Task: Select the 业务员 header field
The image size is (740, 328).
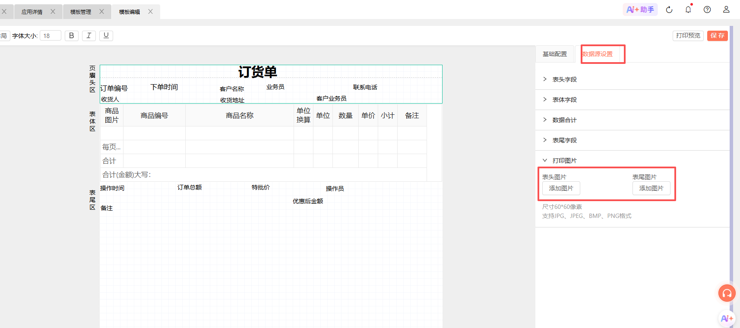Action: click(x=275, y=87)
